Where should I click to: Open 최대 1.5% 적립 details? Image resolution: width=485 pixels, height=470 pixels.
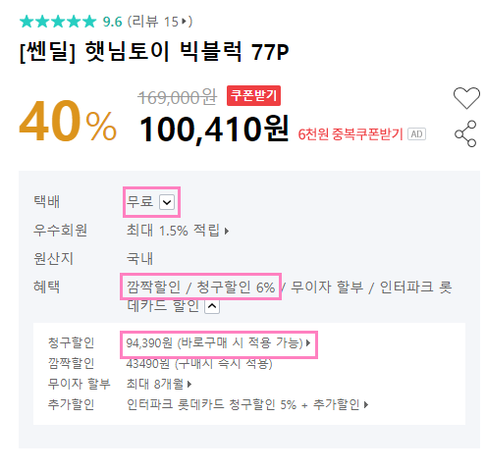[x=178, y=231]
